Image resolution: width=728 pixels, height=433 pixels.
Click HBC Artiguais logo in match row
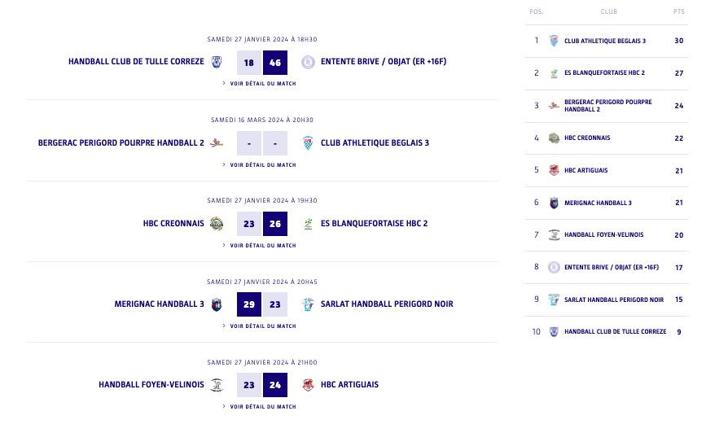(x=308, y=385)
